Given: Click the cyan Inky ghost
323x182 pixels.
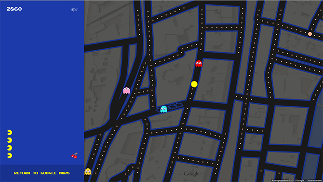Looking at the screenshot, I should (x=164, y=109).
